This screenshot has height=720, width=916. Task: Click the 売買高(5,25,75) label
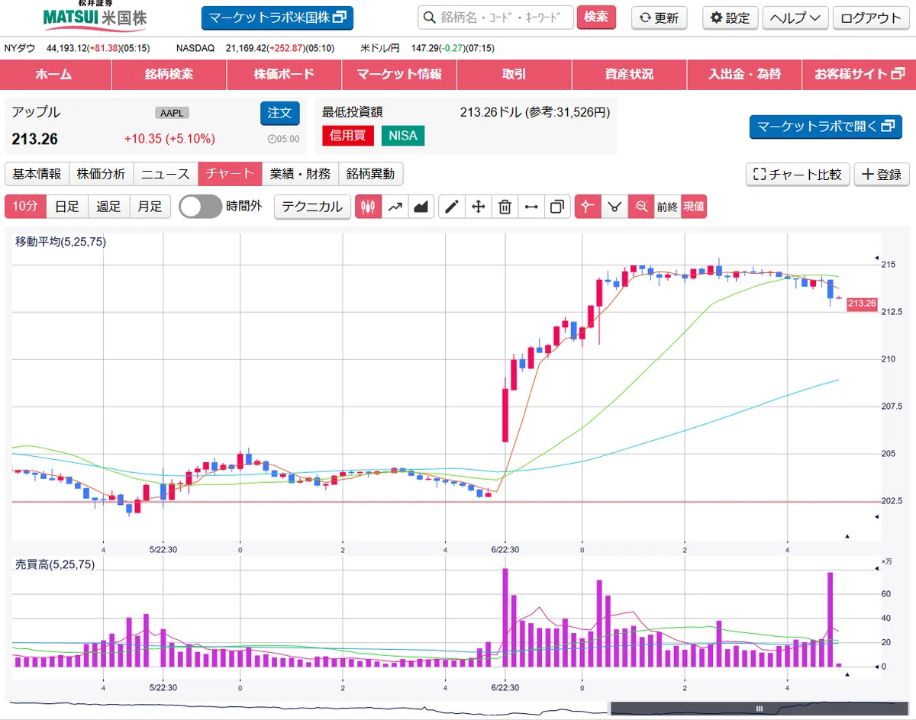point(55,564)
